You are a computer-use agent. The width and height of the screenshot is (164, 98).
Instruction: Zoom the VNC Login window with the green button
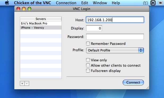29,9
